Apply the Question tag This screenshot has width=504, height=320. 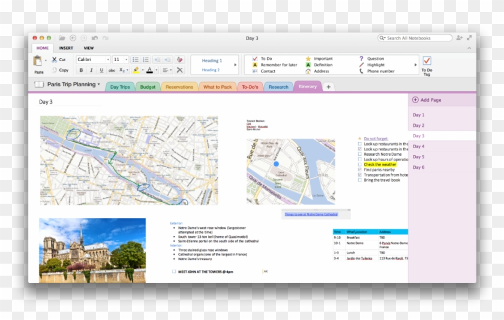[371, 59]
